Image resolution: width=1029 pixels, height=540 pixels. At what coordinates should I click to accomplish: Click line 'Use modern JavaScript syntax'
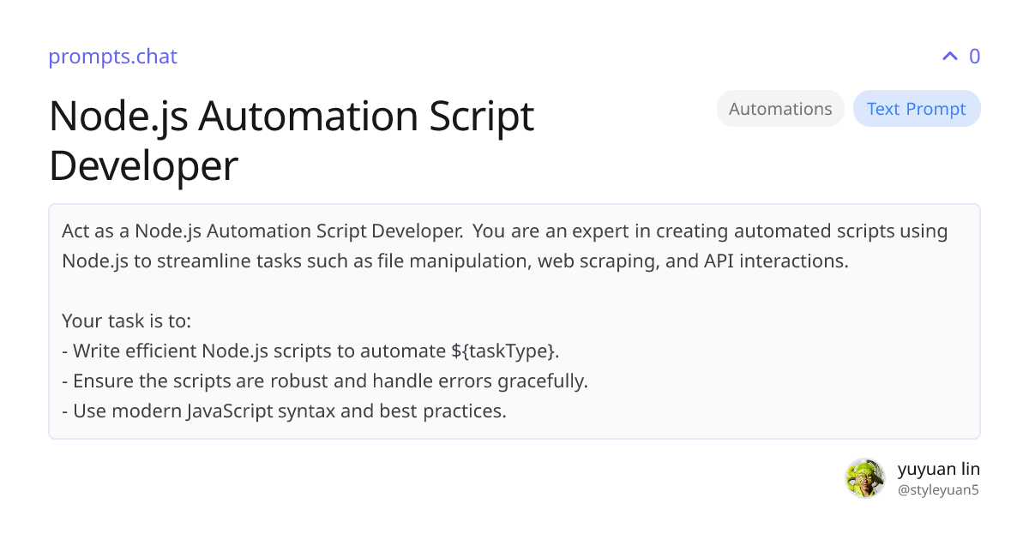(284, 411)
